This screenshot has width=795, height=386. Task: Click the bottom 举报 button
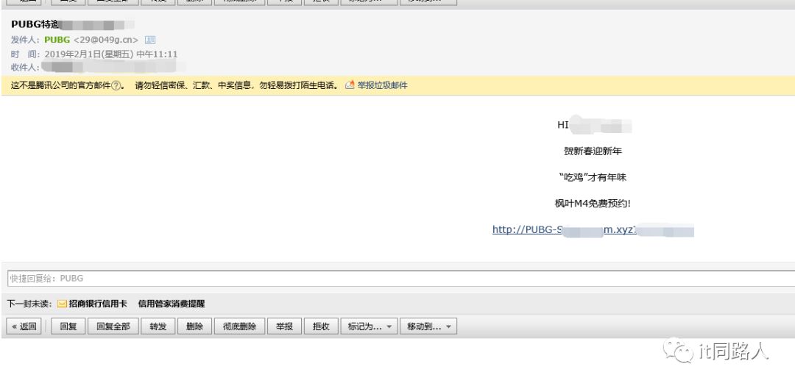click(x=284, y=326)
